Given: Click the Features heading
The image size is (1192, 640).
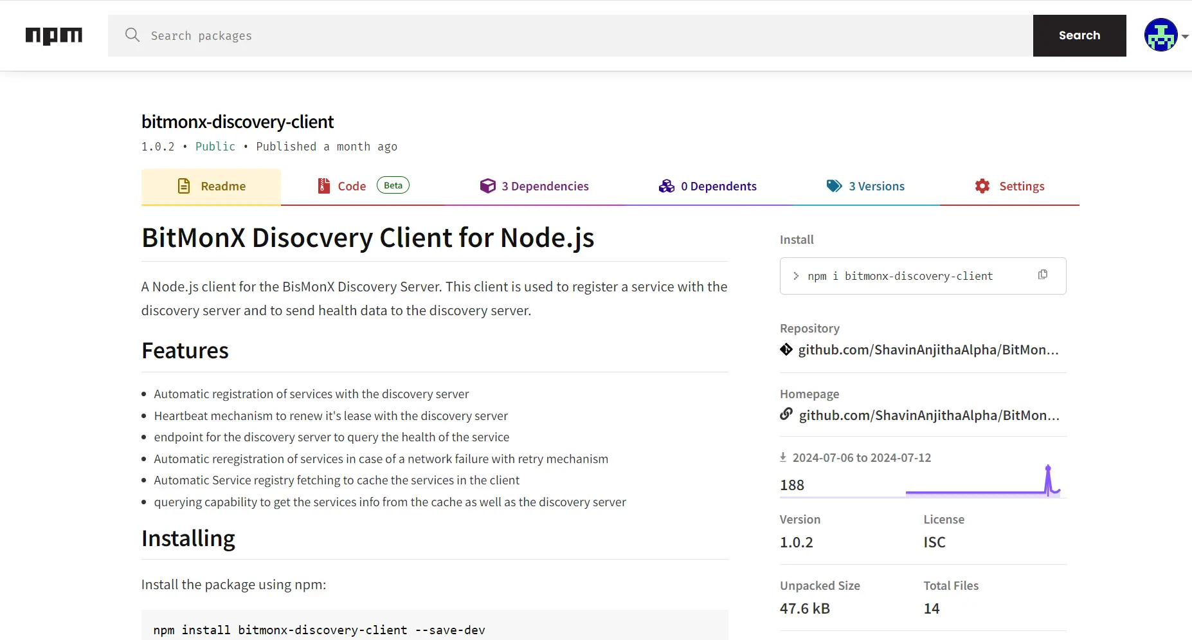Looking at the screenshot, I should (185, 351).
